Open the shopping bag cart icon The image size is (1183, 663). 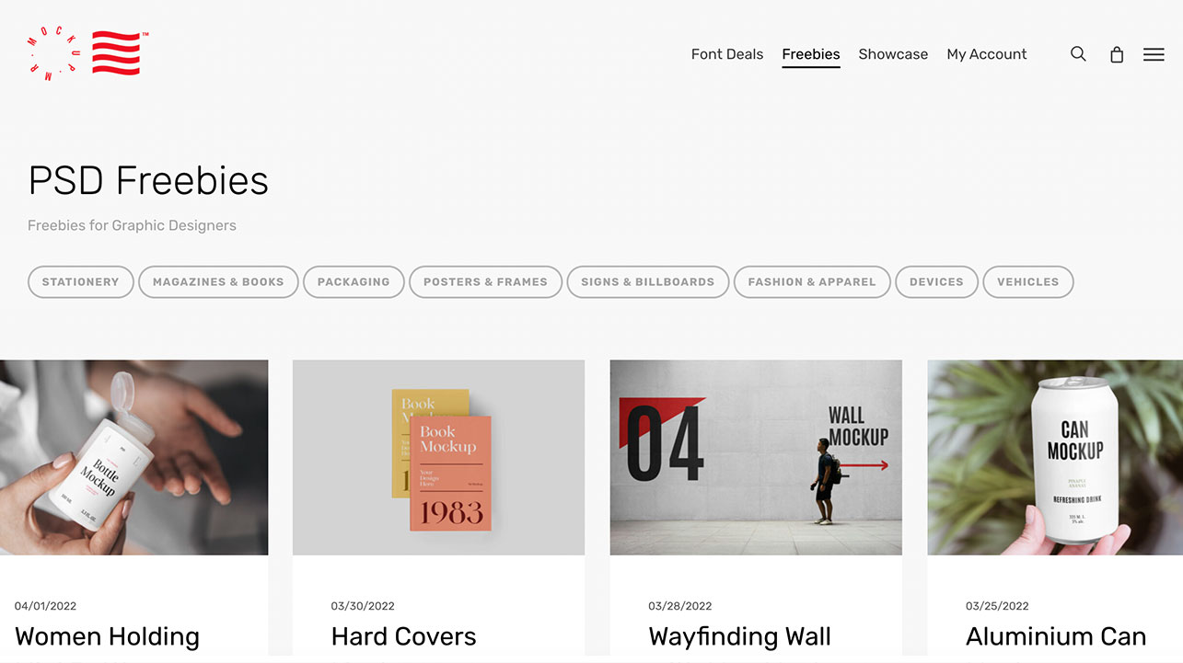tap(1117, 54)
